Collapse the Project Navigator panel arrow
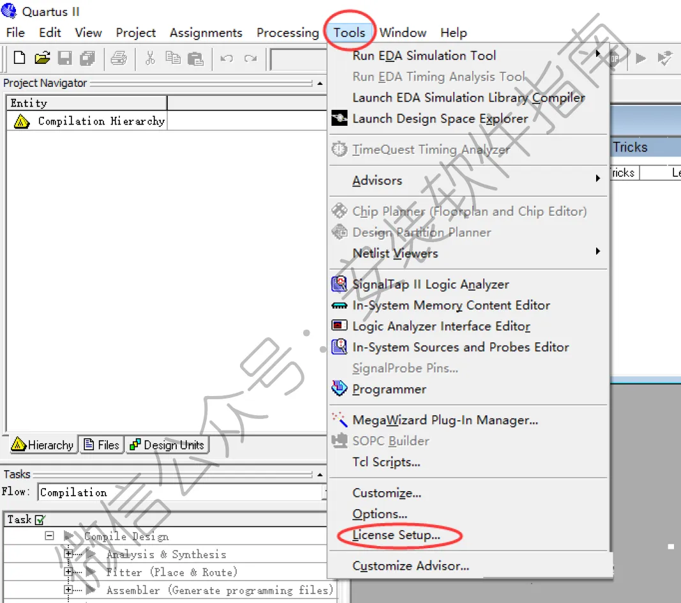This screenshot has width=681, height=603. click(320, 83)
